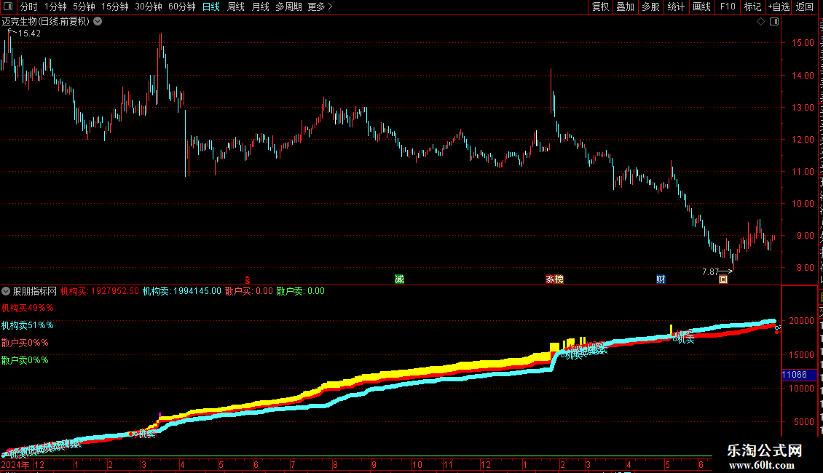Viewport: 823px width, 473px height.
Task: Click the 2024年 date label on timeline
Action: [x=15, y=464]
